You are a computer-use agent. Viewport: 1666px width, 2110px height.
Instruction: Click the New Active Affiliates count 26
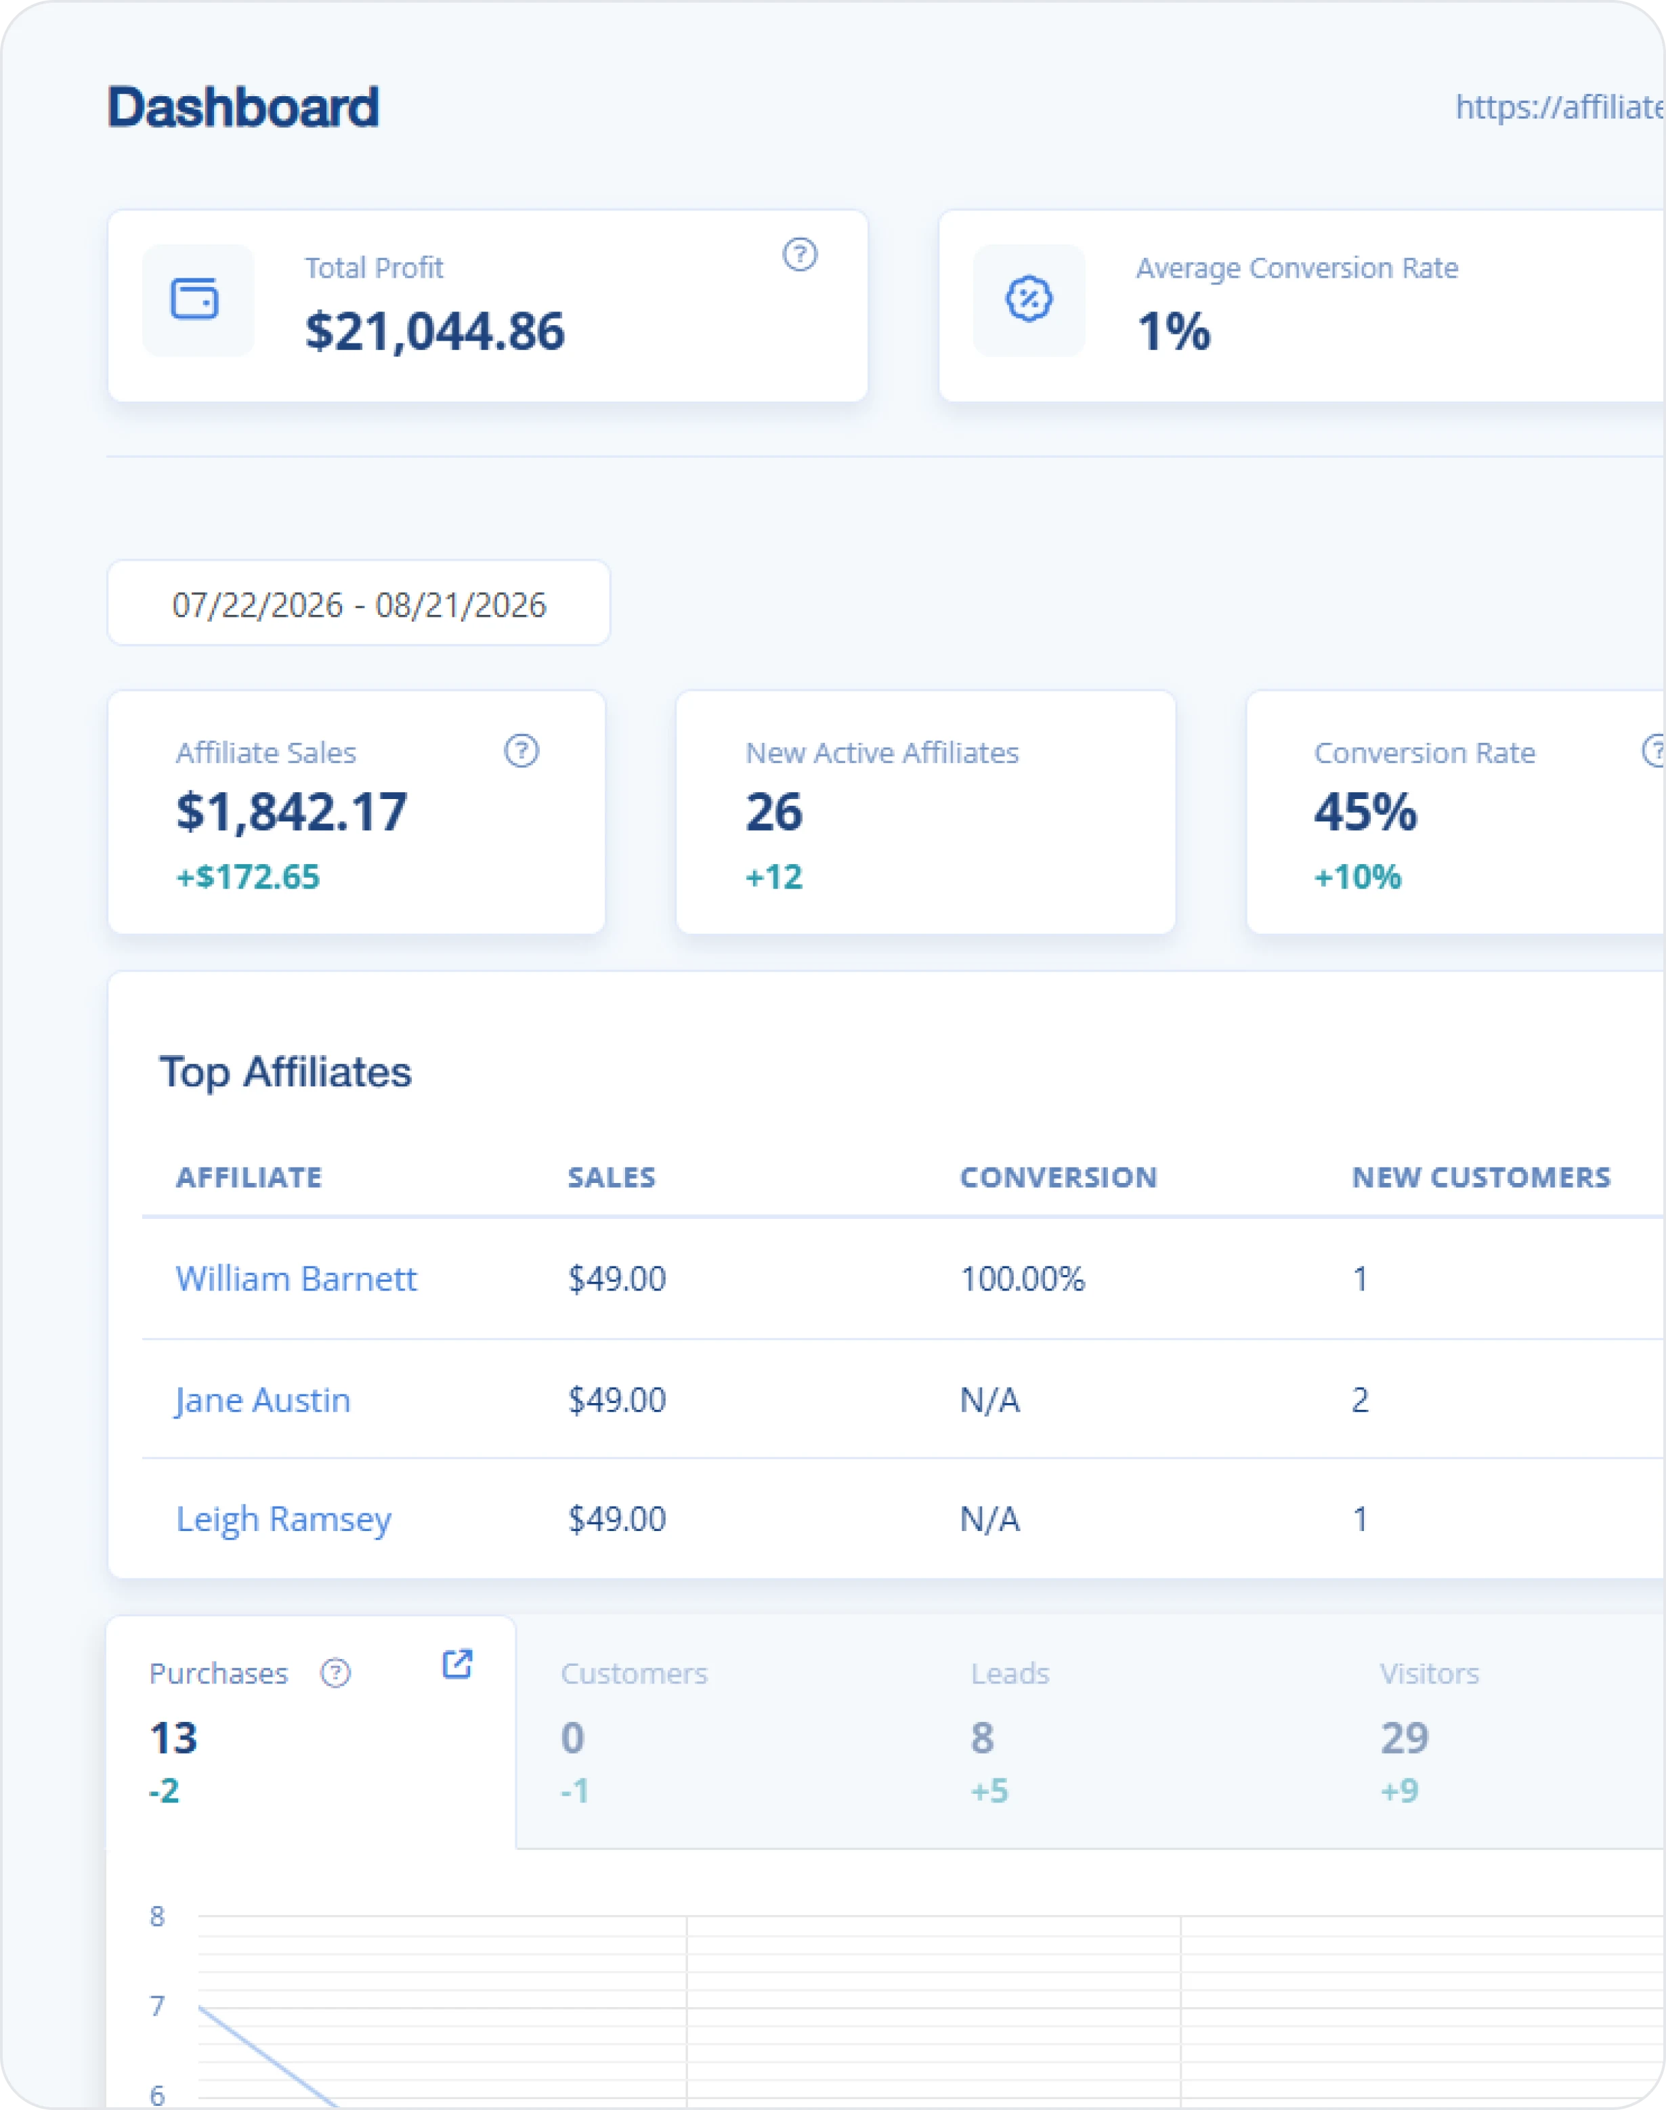(775, 811)
